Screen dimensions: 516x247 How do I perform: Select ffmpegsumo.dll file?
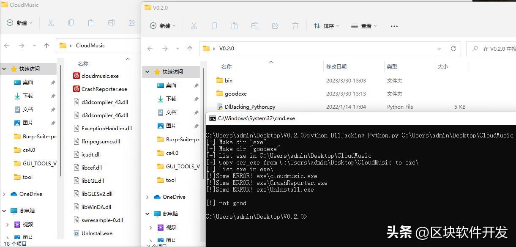pos(97,141)
